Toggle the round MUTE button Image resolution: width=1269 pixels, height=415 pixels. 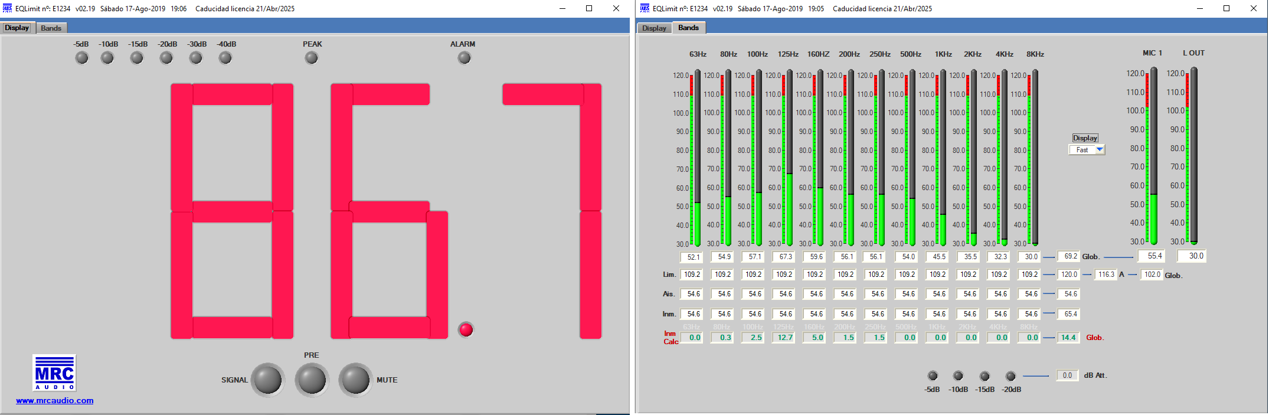point(355,380)
